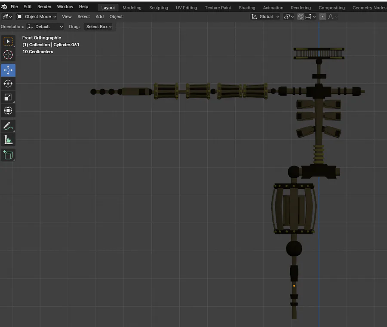Screen dimensions: 387x327
Task: Switch to the Layout workspace tab
Action: (x=108, y=8)
